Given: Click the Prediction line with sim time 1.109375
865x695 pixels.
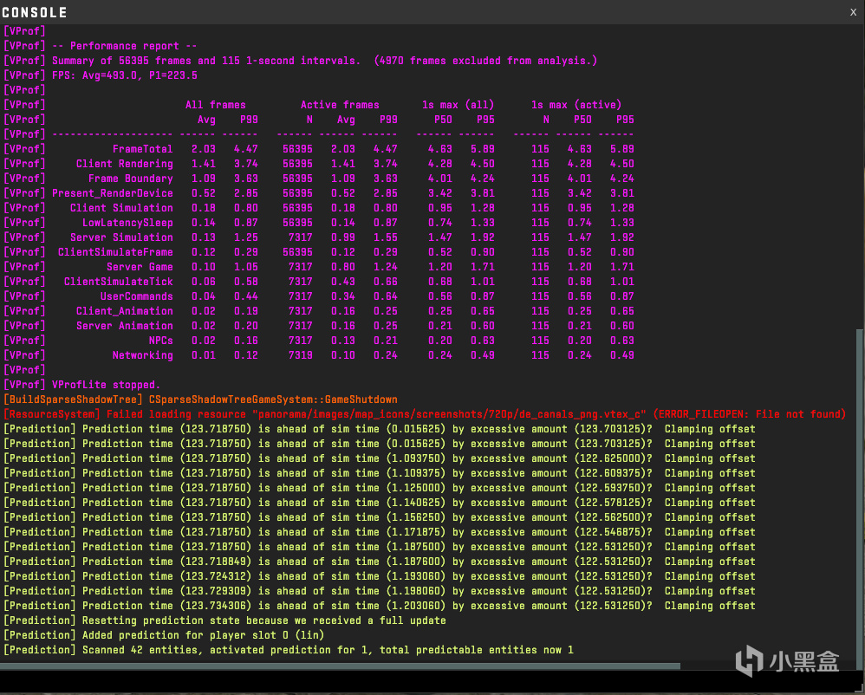Looking at the screenshot, I should coord(379,473).
